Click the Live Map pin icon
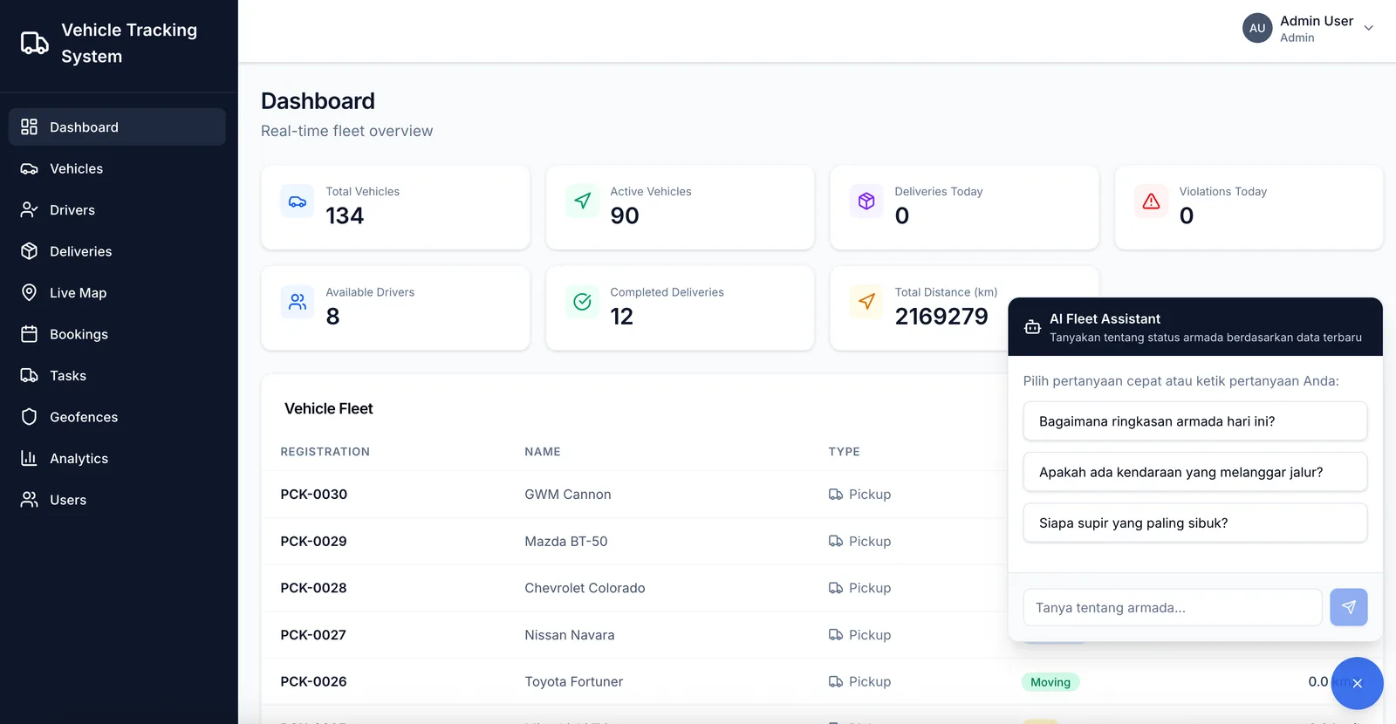The height and width of the screenshot is (724, 1396). 29,292
